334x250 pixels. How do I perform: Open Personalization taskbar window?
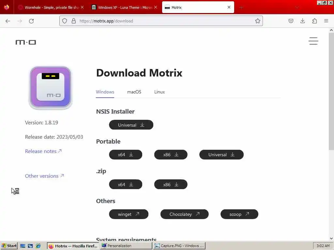[x=126, y=246]
